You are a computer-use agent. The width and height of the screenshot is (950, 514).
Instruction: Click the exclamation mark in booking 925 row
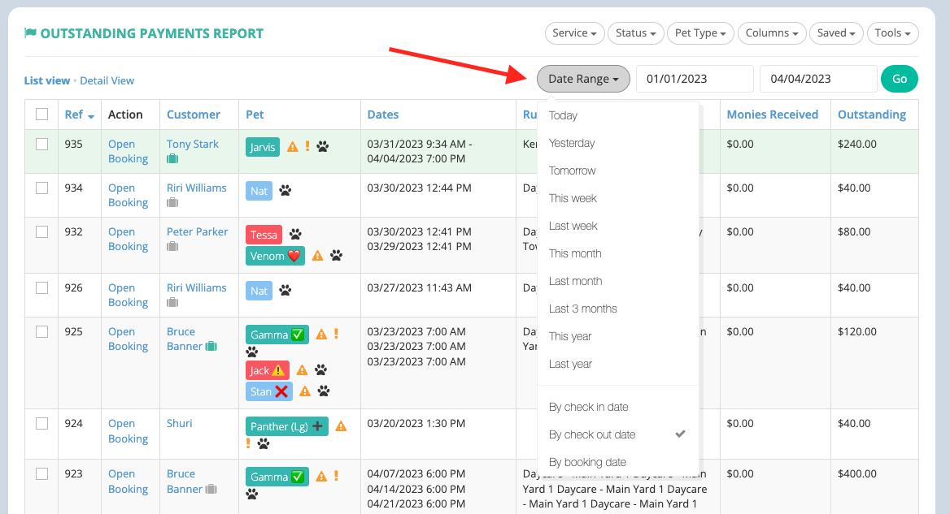tap(336, 334)
